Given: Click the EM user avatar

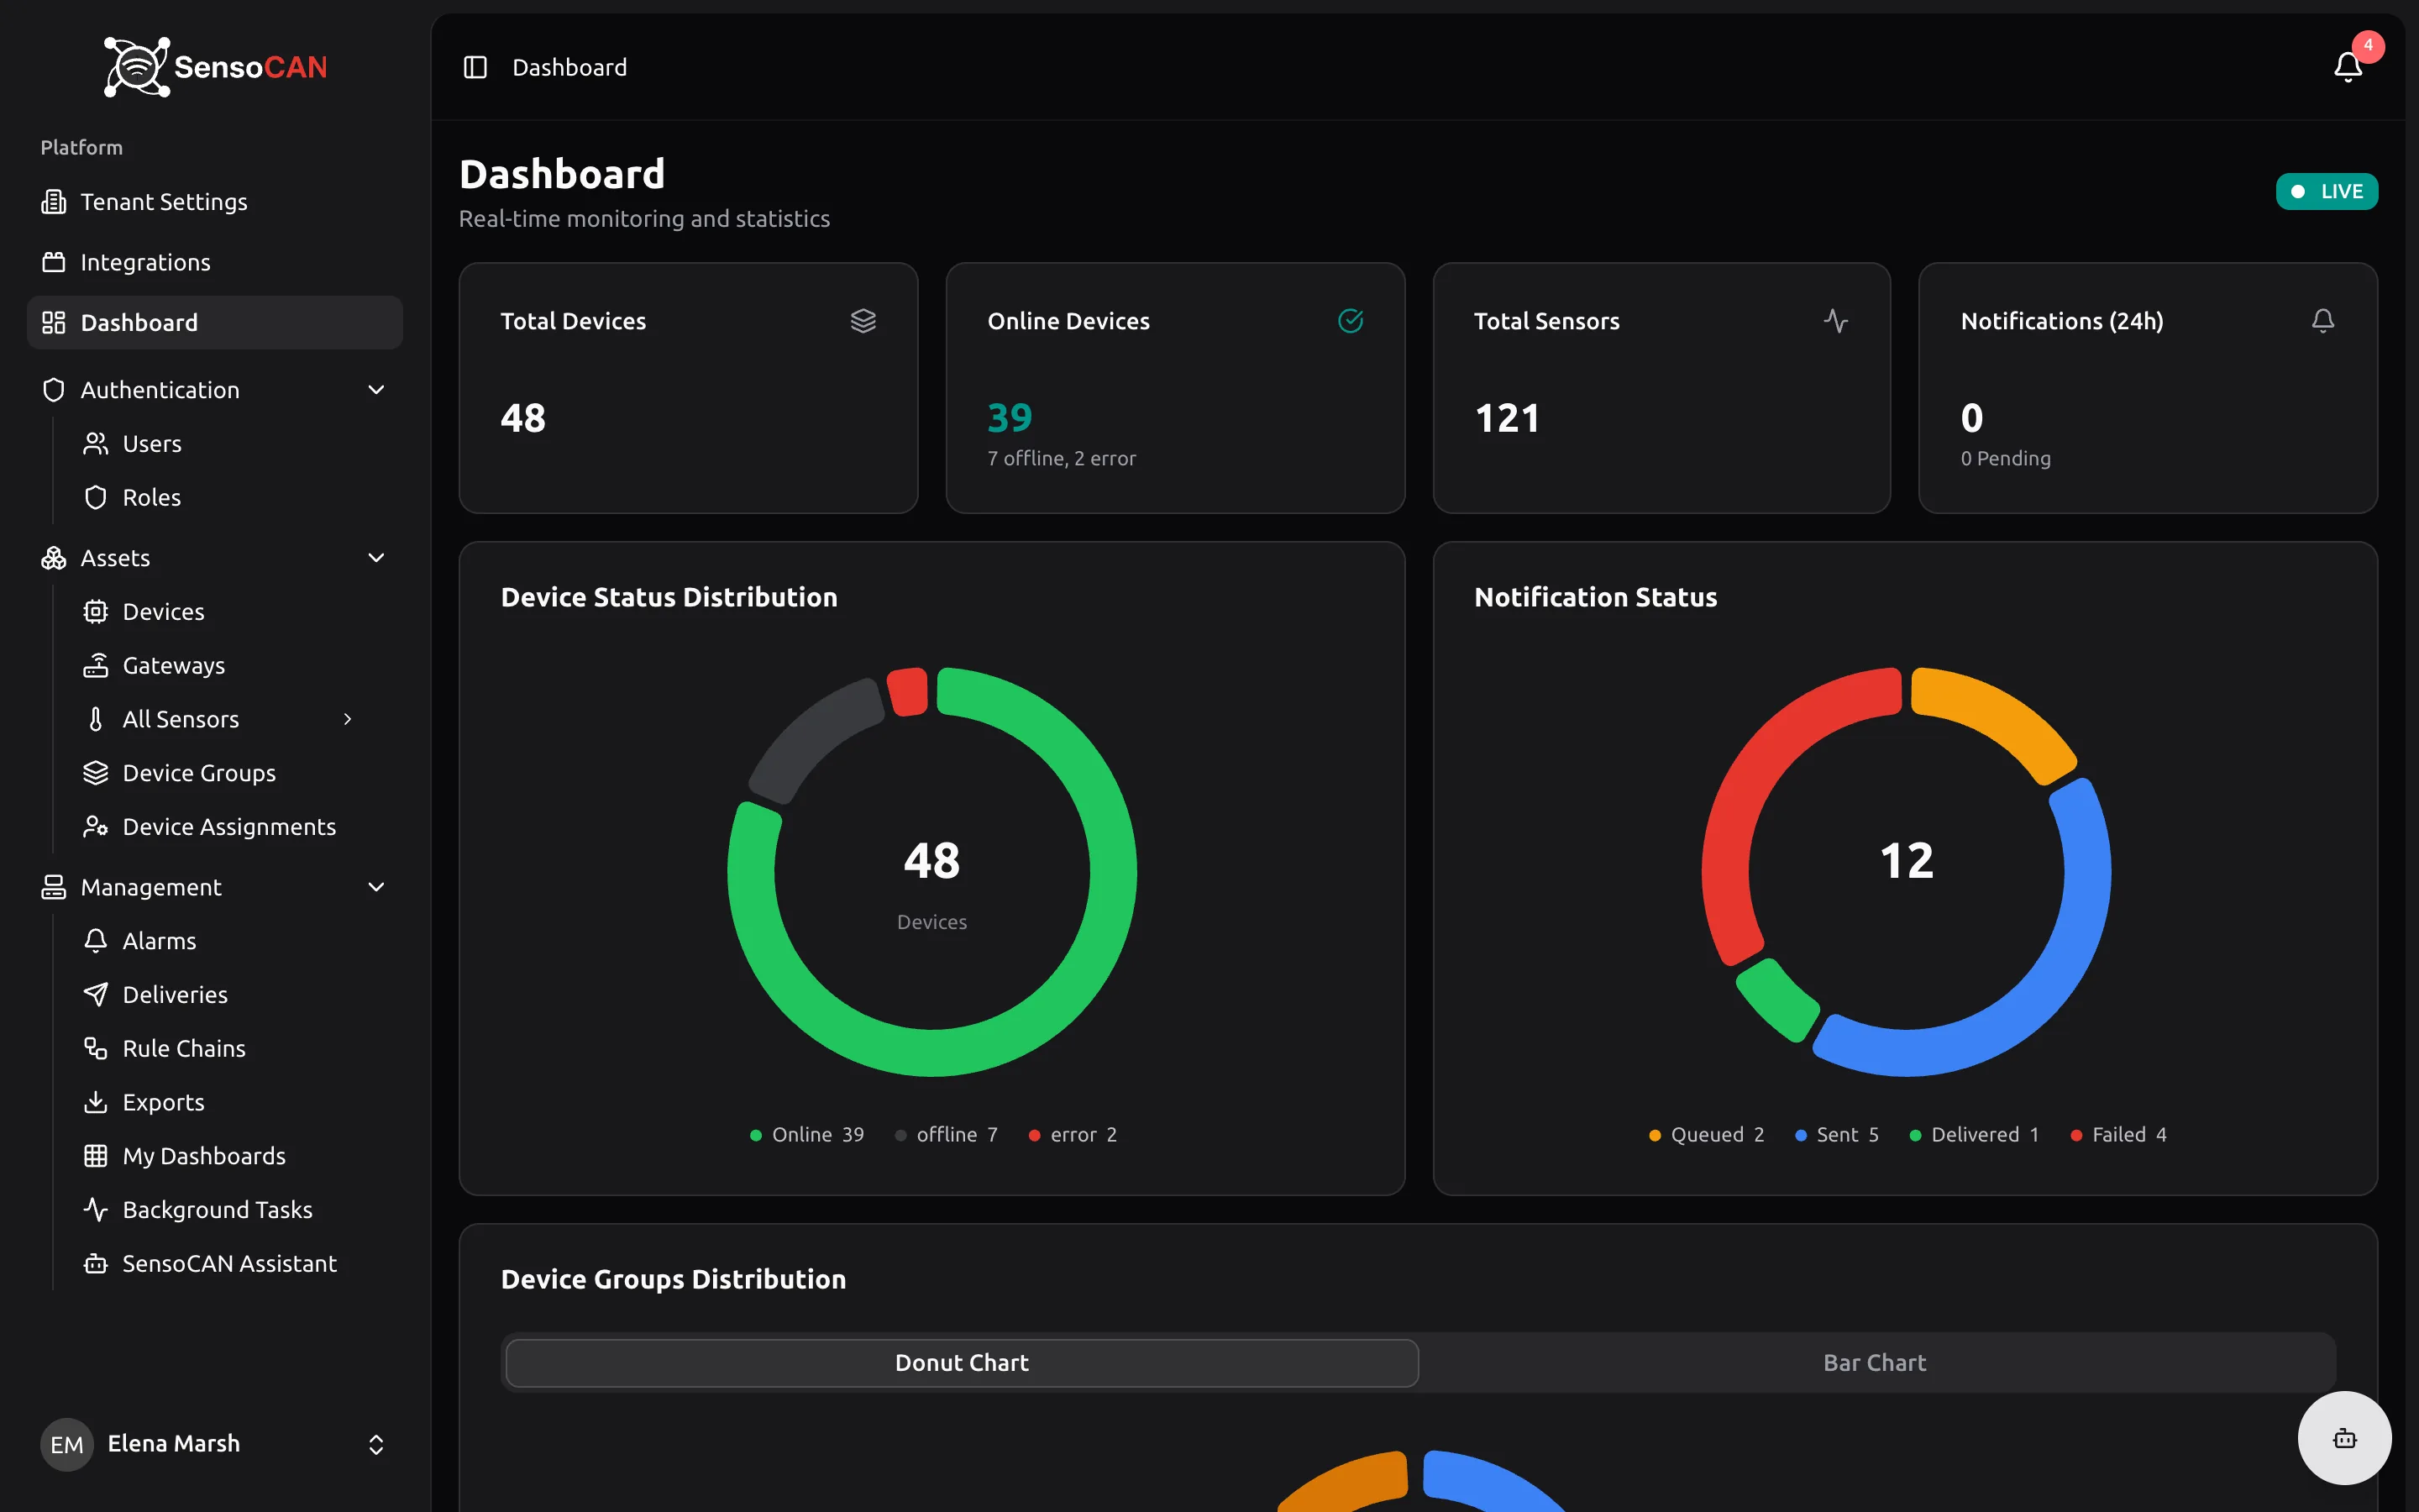Looking at the screenshot, I should pyautogui.click(x=67, y=1445).
